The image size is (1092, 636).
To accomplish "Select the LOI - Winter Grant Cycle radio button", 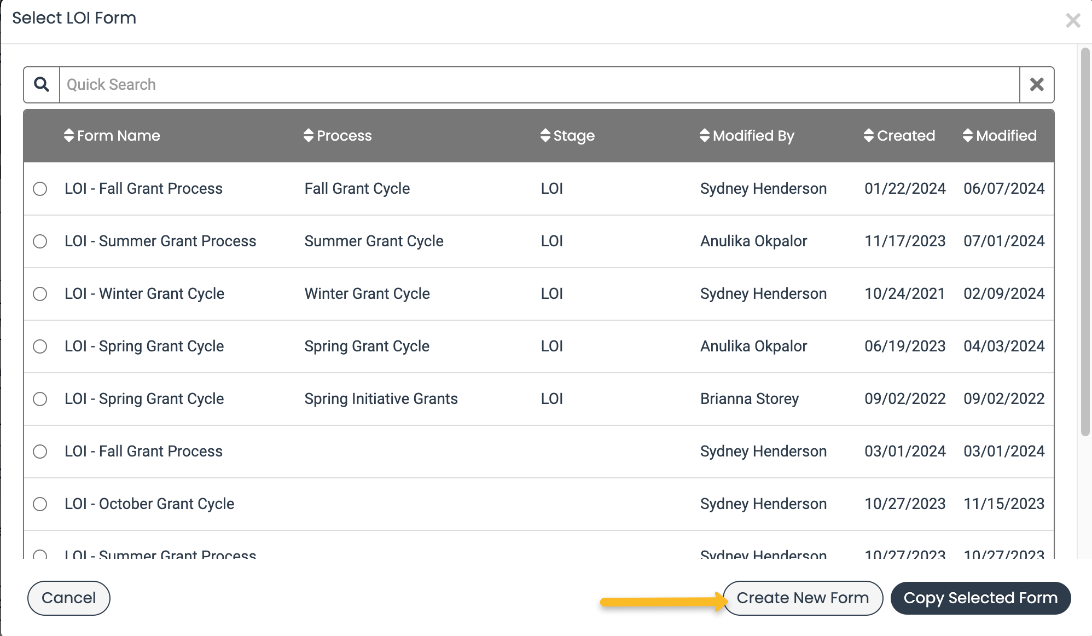I will pos(40,294).
